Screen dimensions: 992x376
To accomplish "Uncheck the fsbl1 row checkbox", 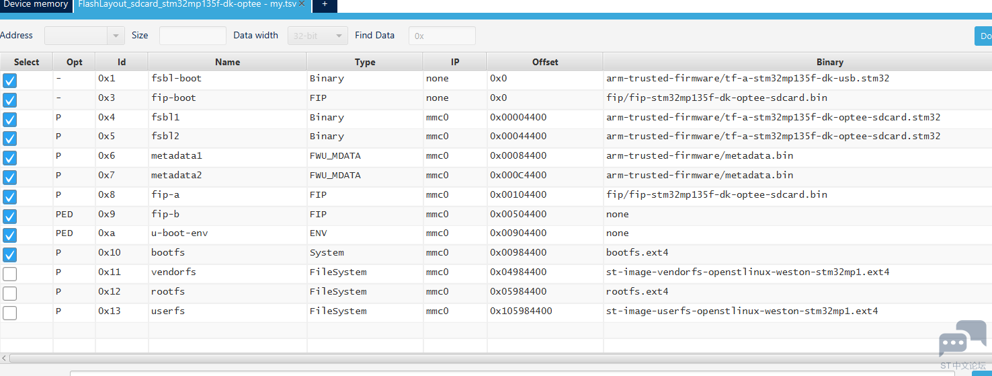I will [x=10, y=120].
